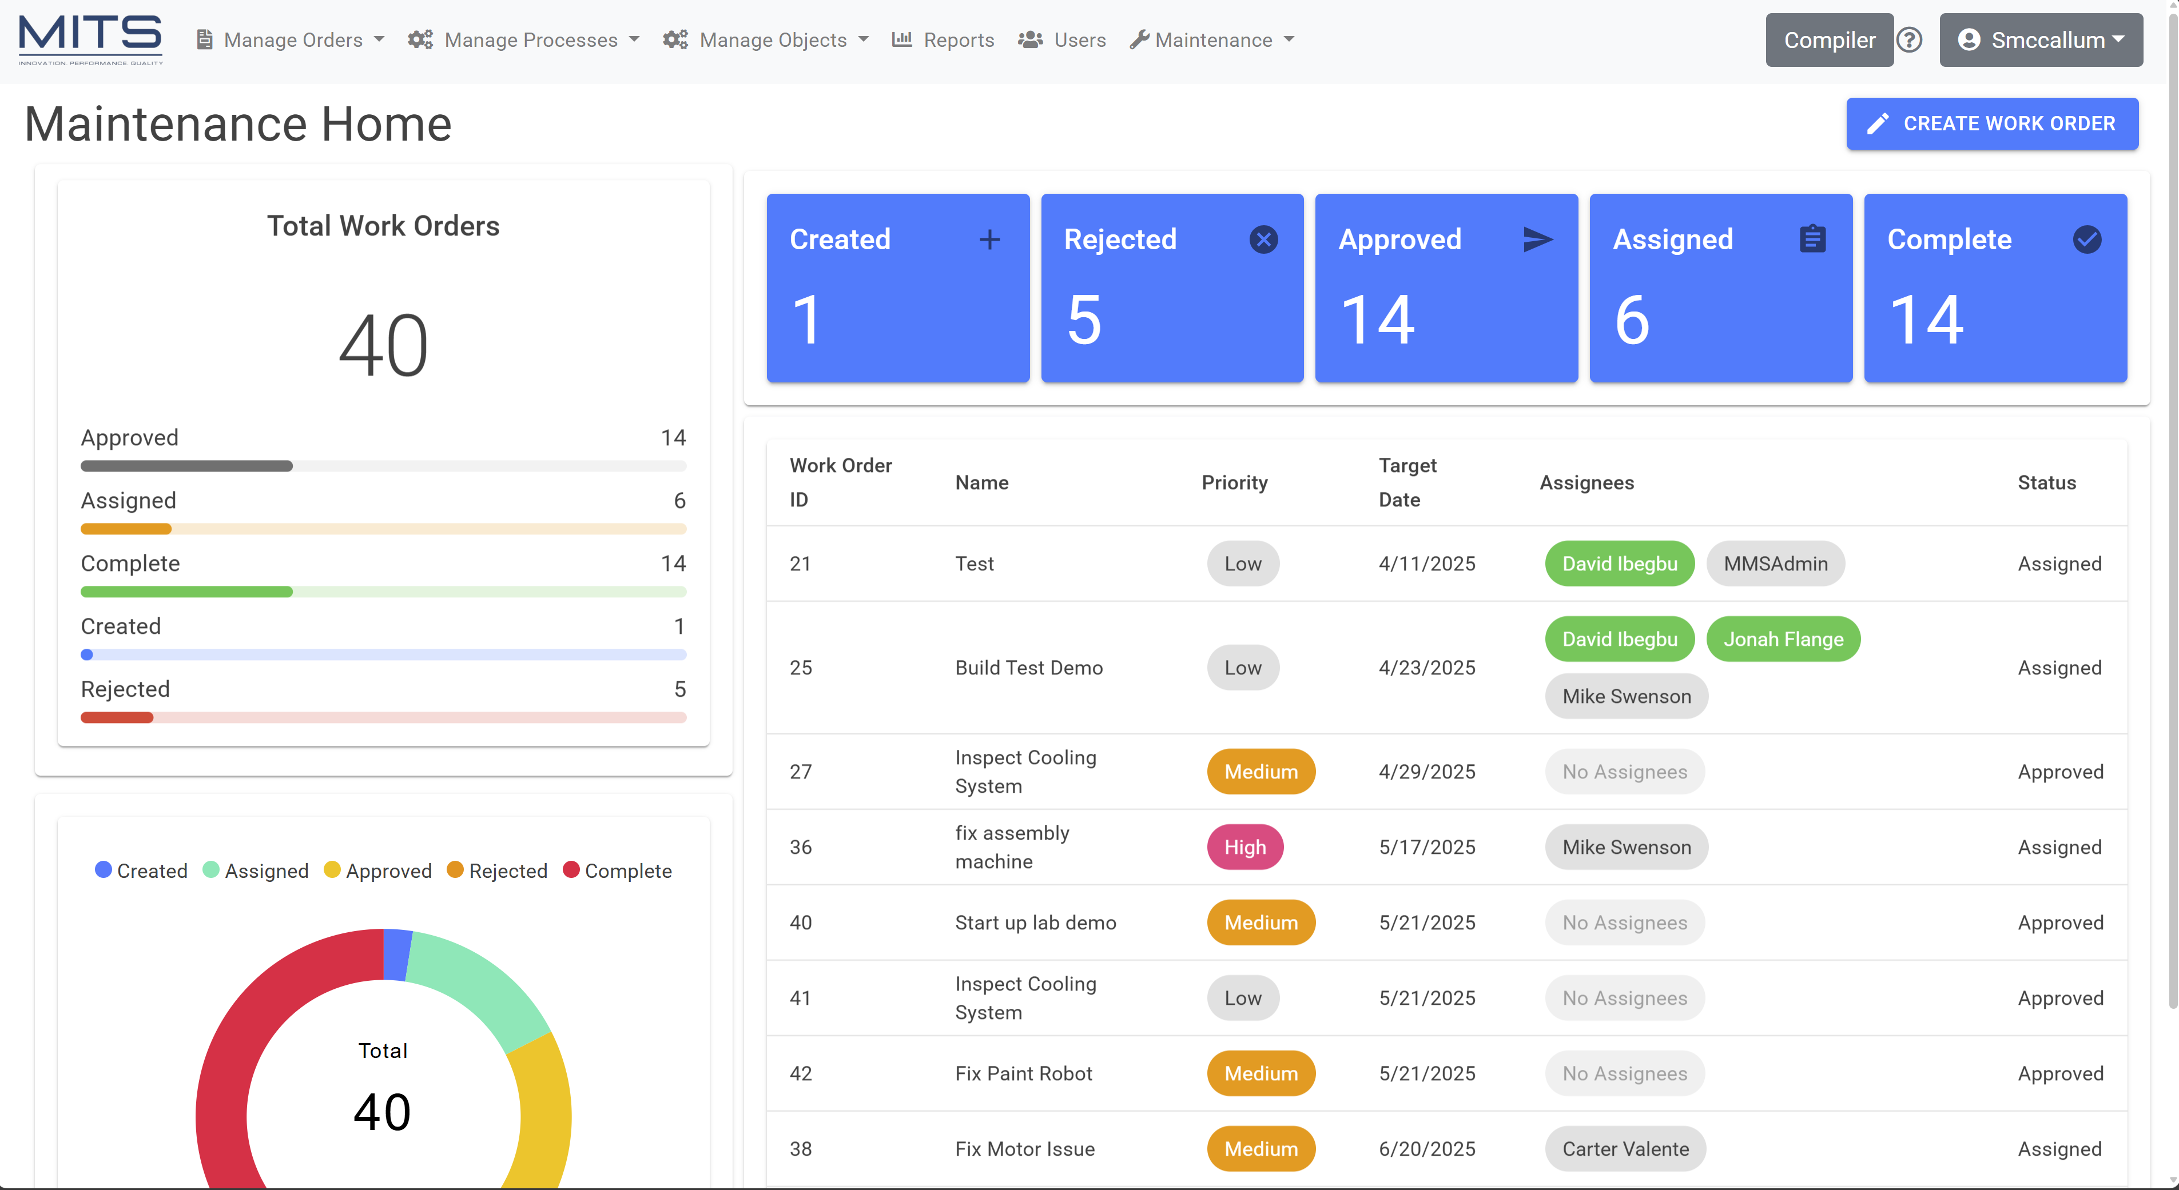Click the help question mark icon
The image size is (2179, 1190).
tap(1909, 39)
